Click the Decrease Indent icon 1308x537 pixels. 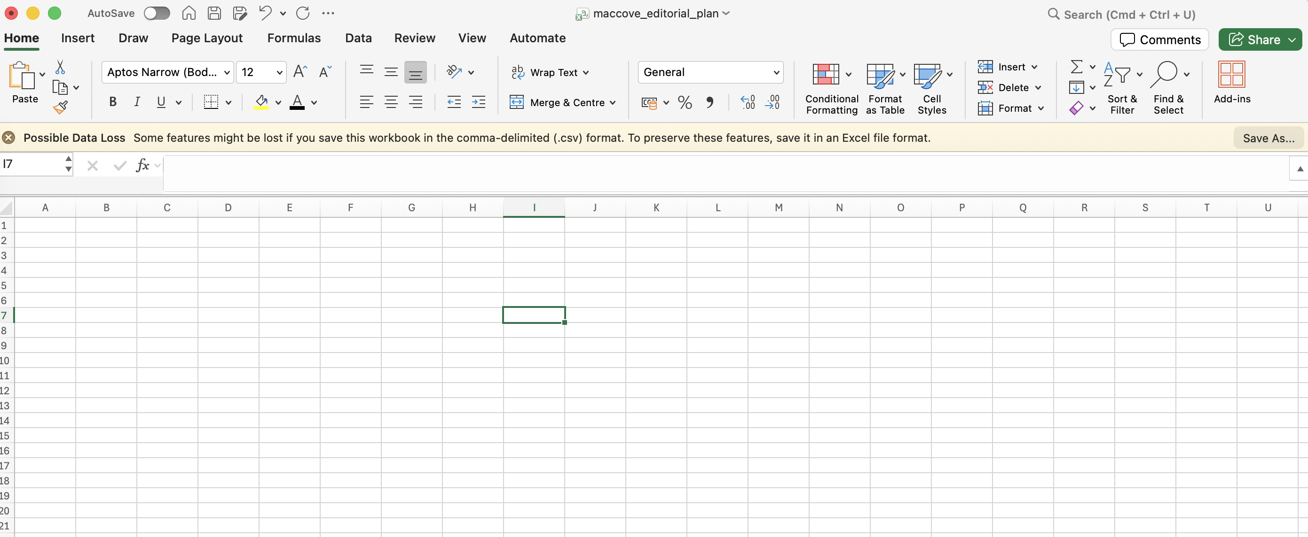[x=454, y=102]
